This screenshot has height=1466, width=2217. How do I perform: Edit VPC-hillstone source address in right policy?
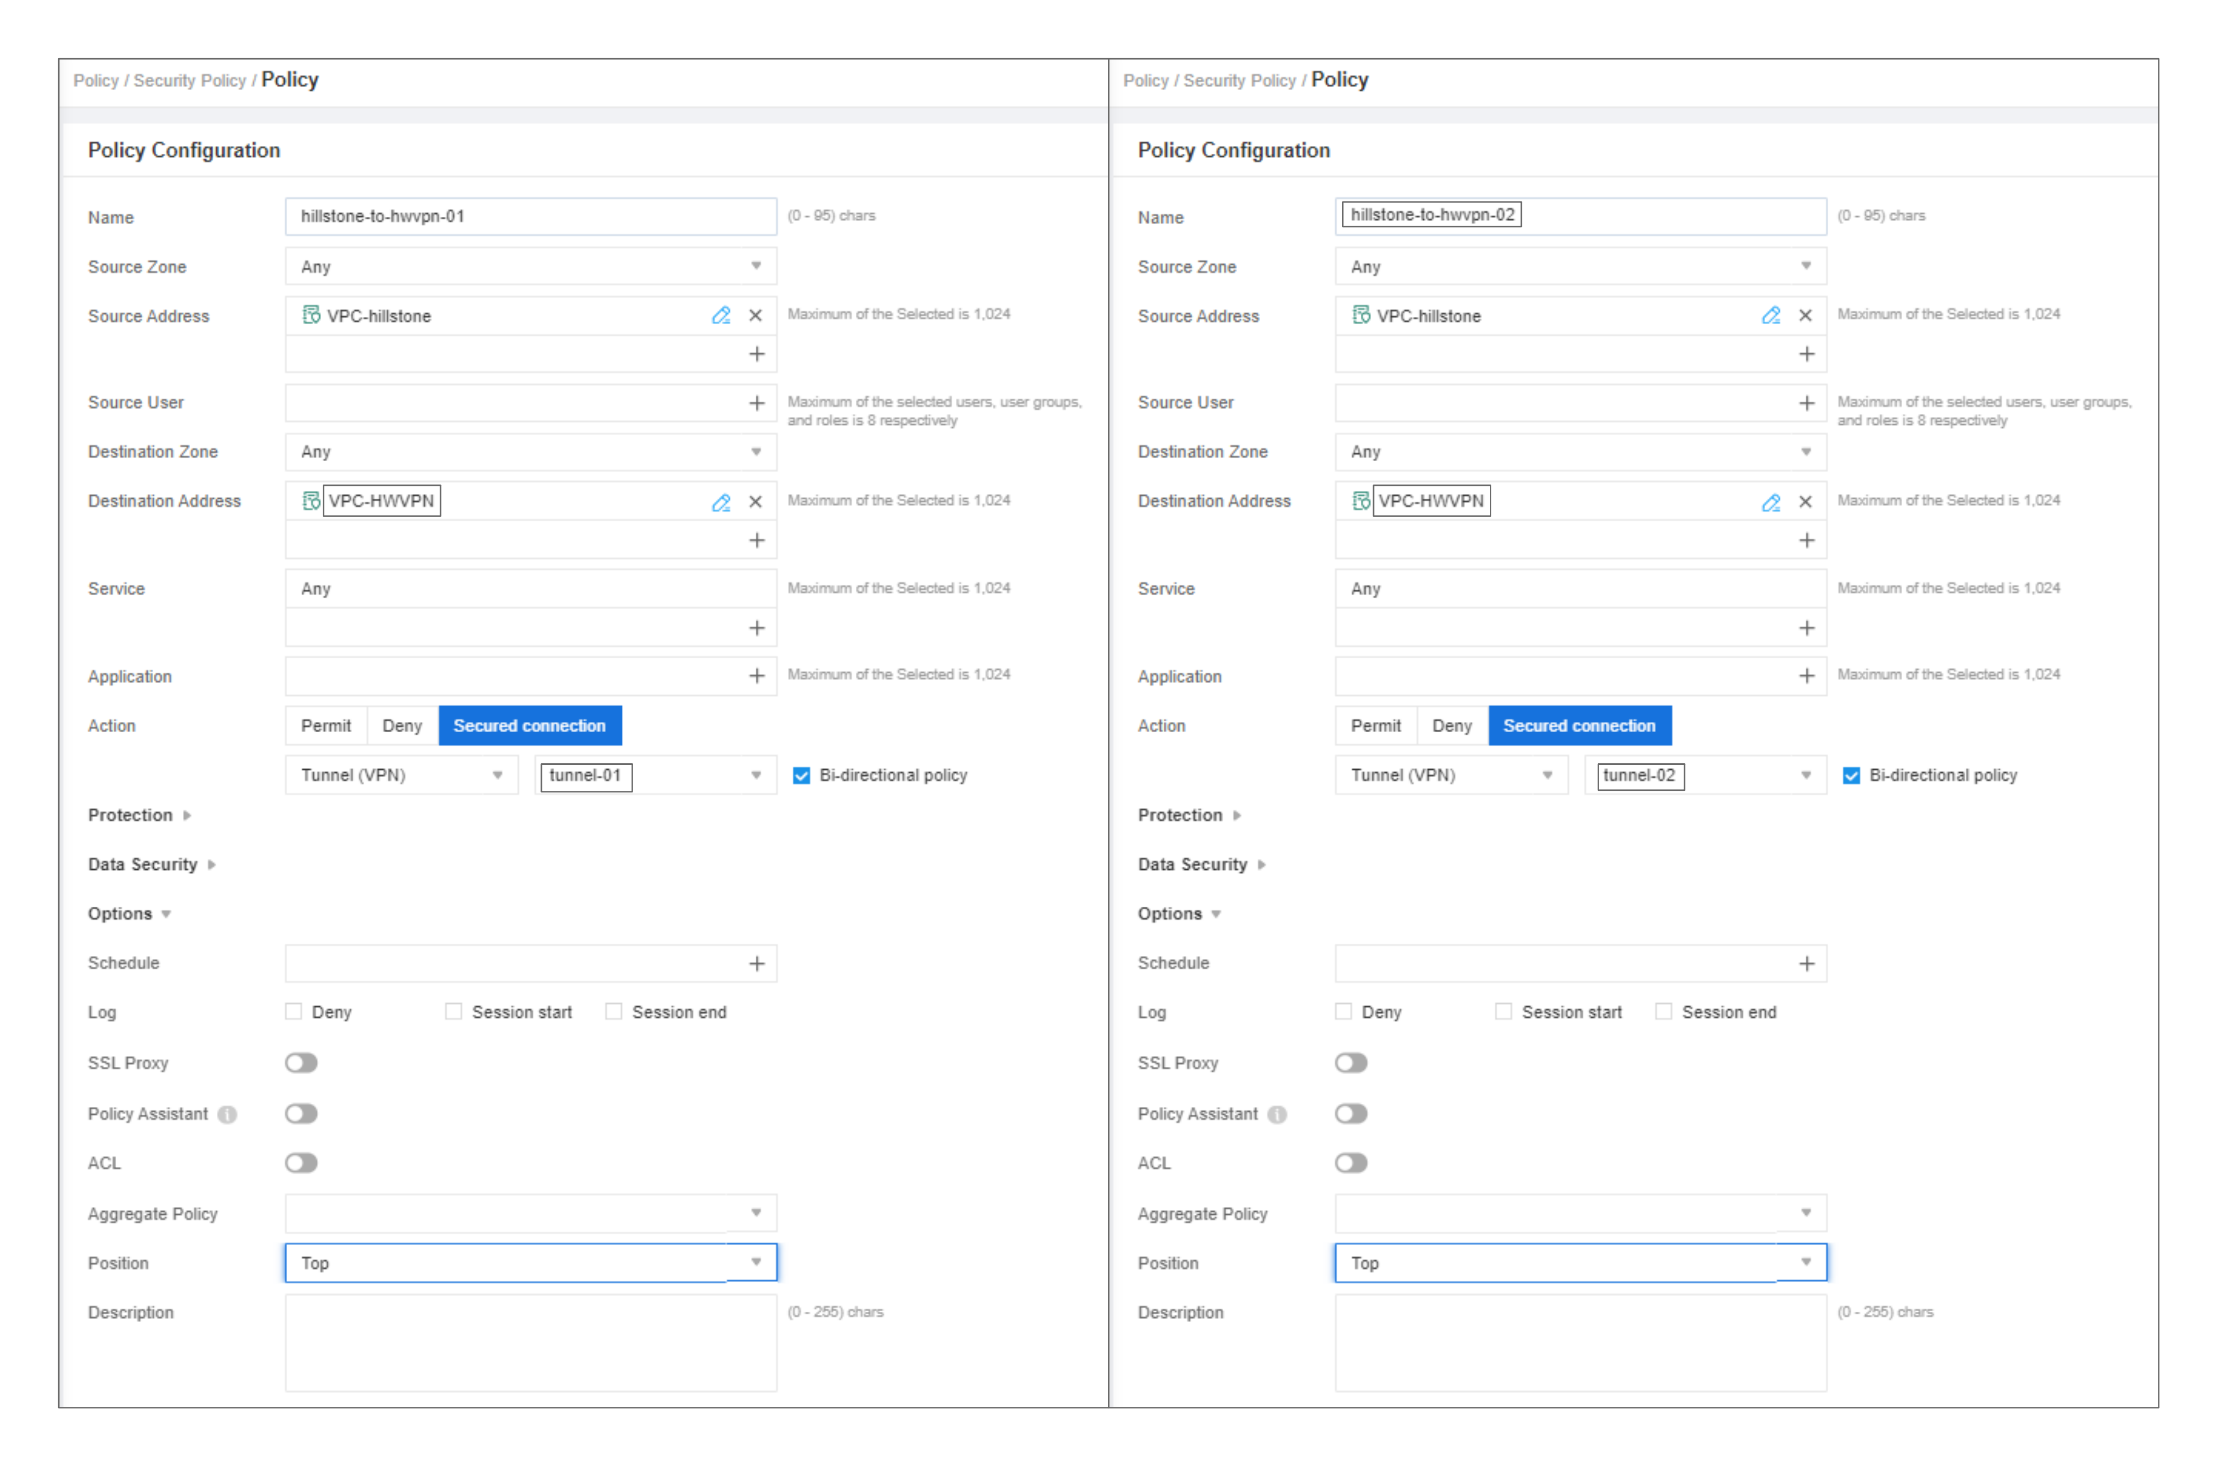[1770, 316]
